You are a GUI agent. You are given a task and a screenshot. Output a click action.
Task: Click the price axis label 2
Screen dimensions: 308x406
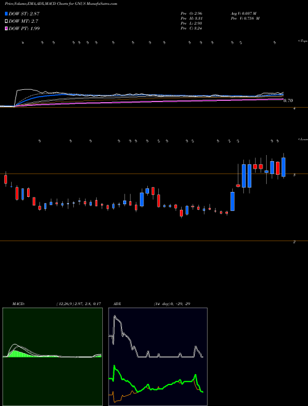click(x=294, y=242)
